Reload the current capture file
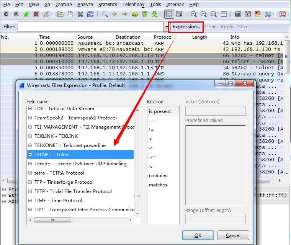The image size is (291, 245). tap(90, 14)
